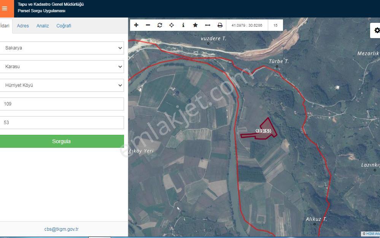Focus the block number field containing 109
Screen dimensions: 380x238
tap(62, 104)
